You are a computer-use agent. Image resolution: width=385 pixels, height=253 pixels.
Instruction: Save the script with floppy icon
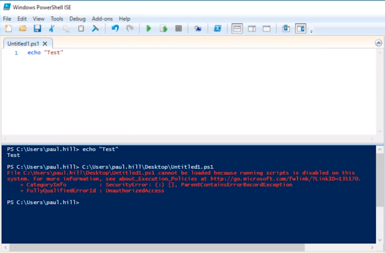pyautogui.click(x=37, y=28)
